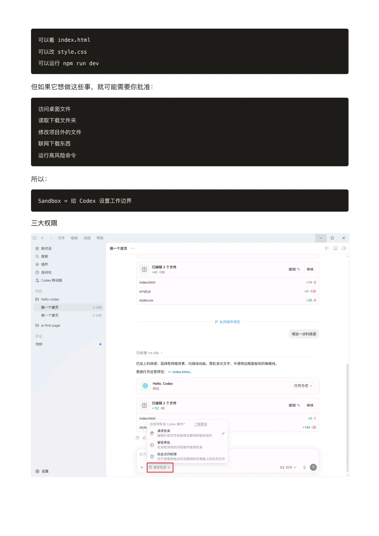
Task: Open the 了解更多 link in popup
Action: pos(201,424)
